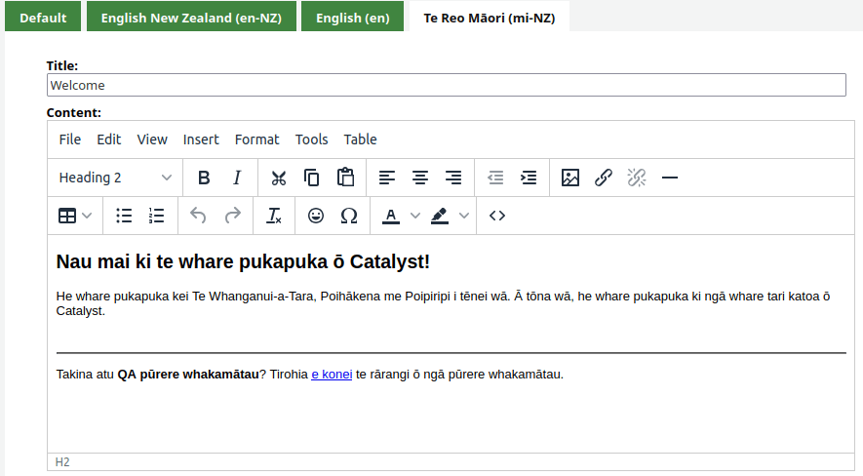This screenshot has width=863, height=476.
Task: Expand the highlight color palette chevron
Action: click(x=464, y=216)
